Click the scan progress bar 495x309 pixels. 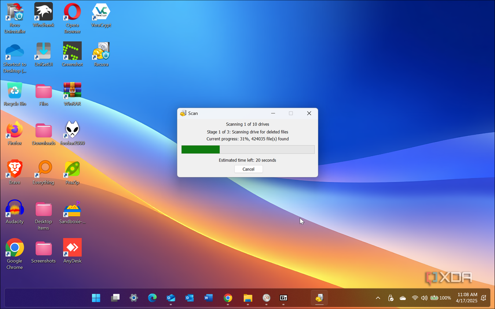pos(248,149)
